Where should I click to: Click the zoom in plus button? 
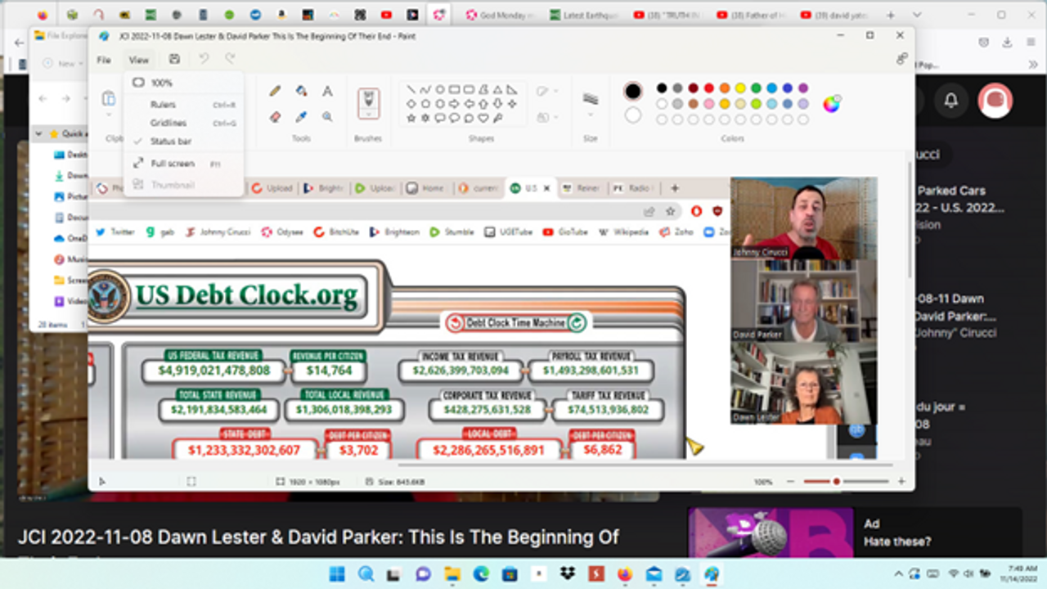point(901,482)
